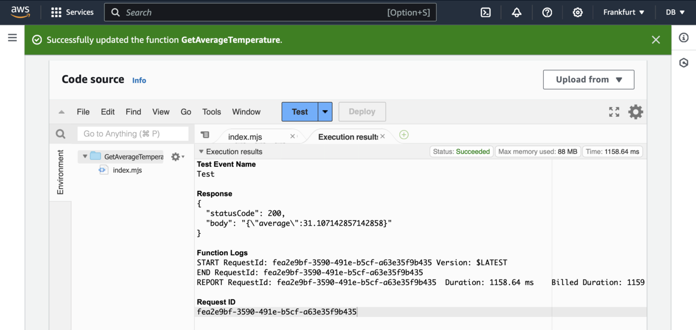The width and height of the screenshot is (696, 330).
Task: Open AWS console settings gear in header
Action: tap(577, 13)
